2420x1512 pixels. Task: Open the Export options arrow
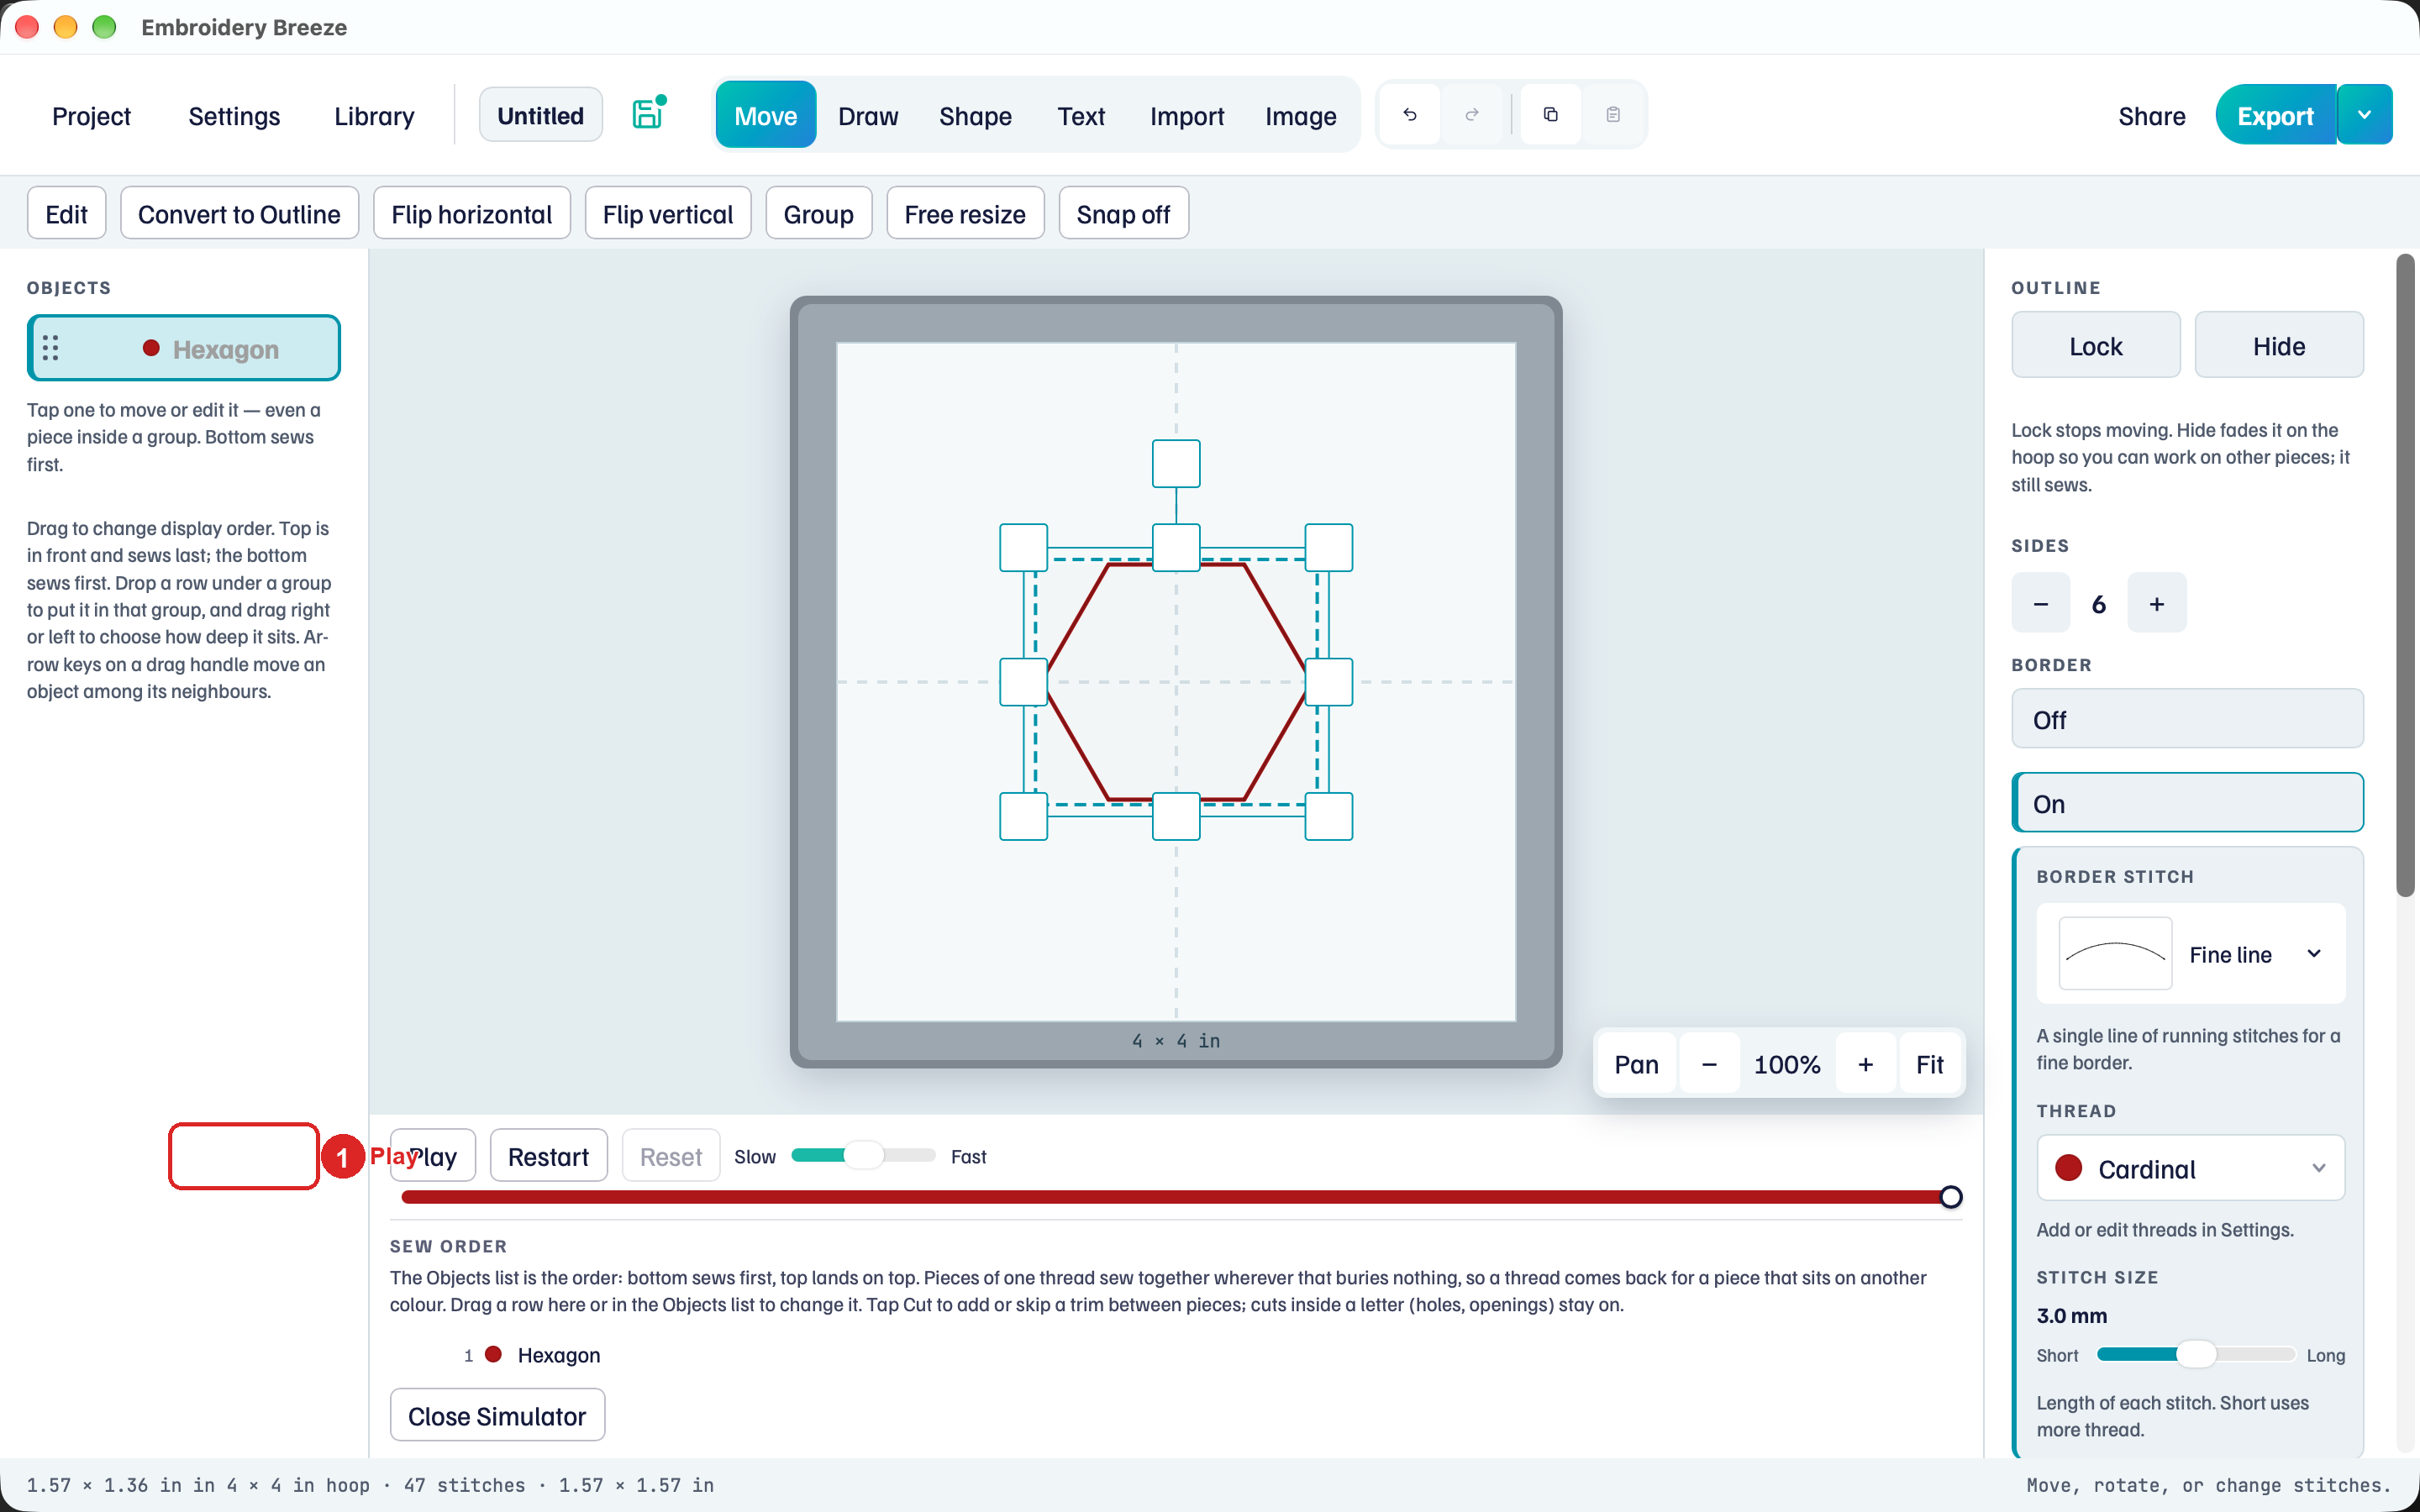tap(2365, 115)
